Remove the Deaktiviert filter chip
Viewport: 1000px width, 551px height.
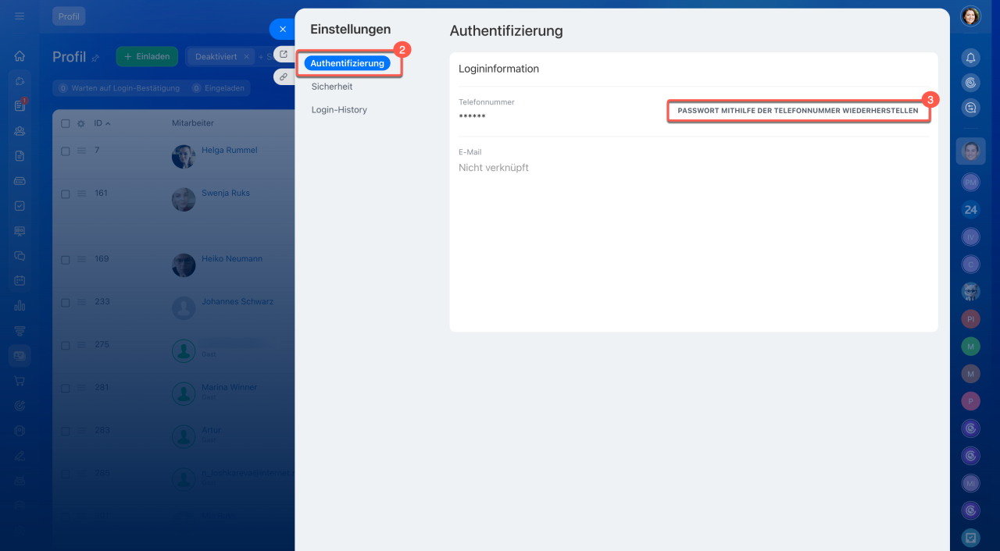coord(246,57)
